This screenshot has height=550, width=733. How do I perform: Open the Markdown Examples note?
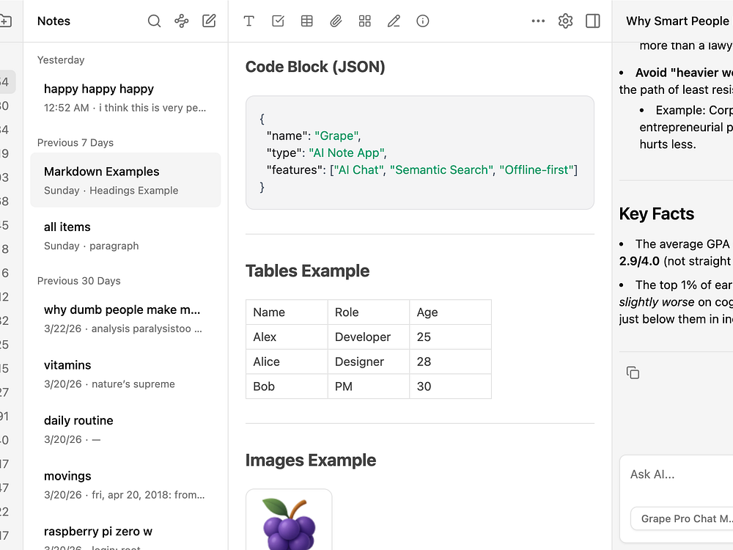[x=125, y=180]
